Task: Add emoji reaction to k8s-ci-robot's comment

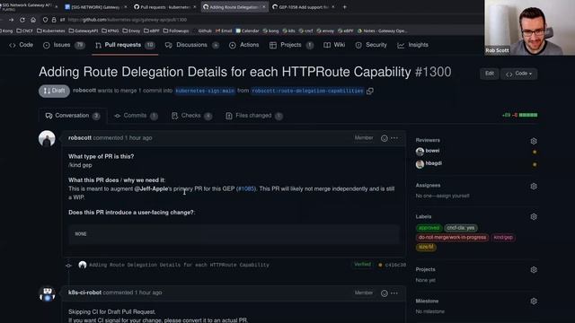Action: [384, 293]
